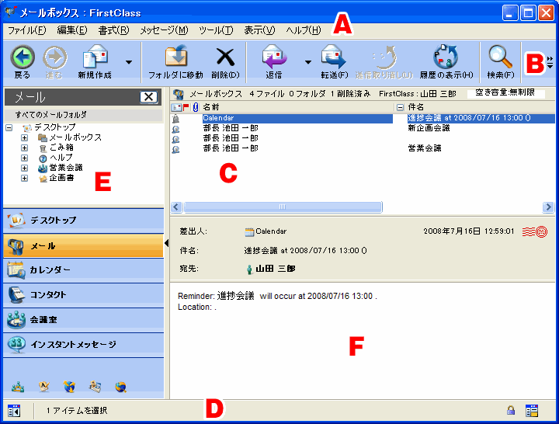Close the メール pane with the X button

pyautogui.click(x=149, y=97)
